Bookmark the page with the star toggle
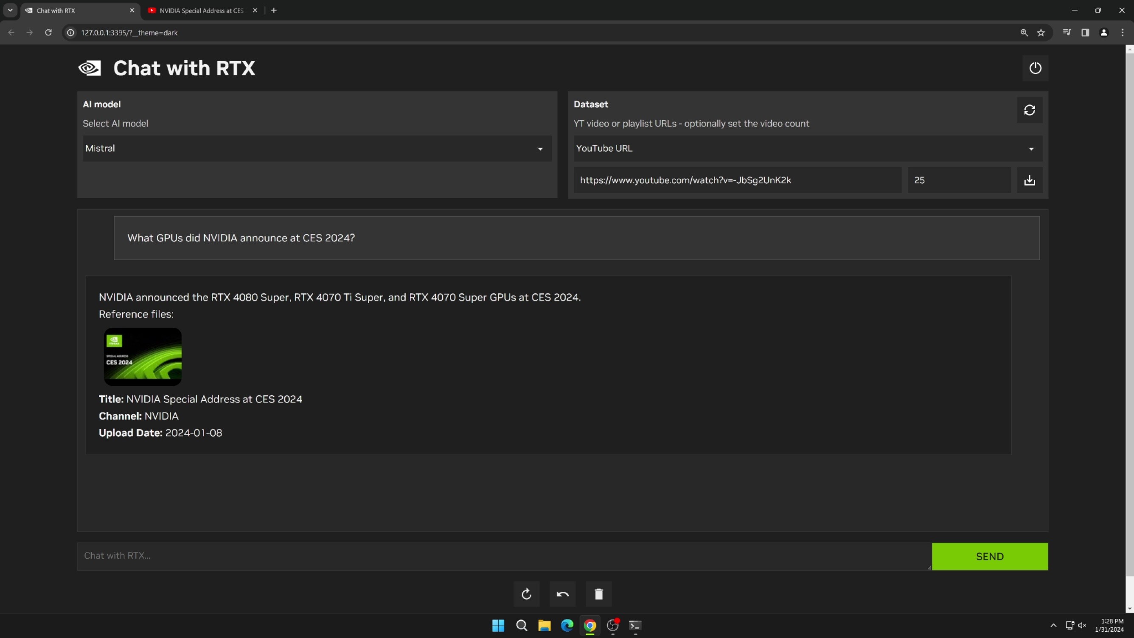The height and width of the screenshot is (638, 1134). point(1041,32)
